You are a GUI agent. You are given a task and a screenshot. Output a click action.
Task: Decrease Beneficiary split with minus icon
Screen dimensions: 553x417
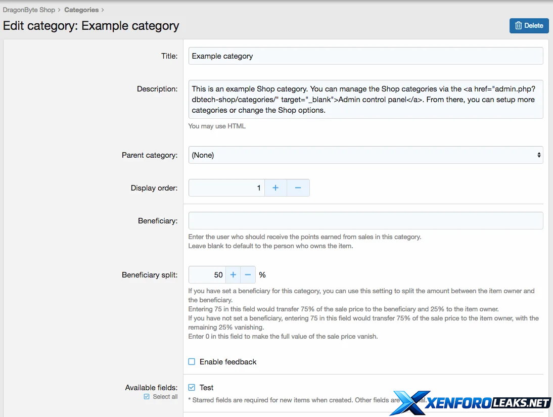pyautogui.click(x=248, y=275)
